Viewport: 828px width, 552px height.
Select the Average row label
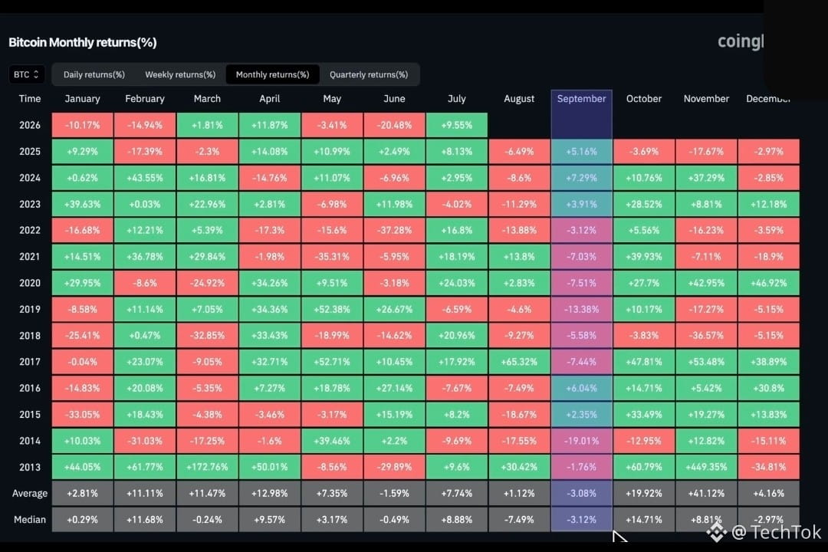pyautogui.click(x=30, y=494)
